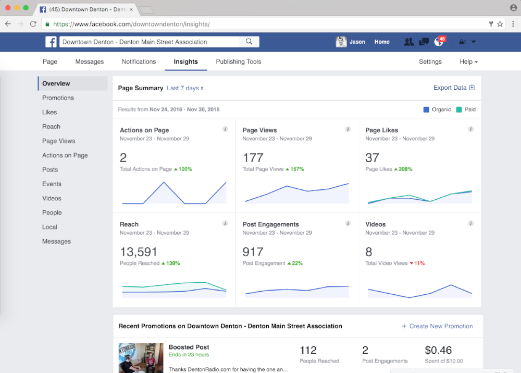Open Reach in the sidebar
This screenshot has height=373, width=521.
click(x=51, y=126)
